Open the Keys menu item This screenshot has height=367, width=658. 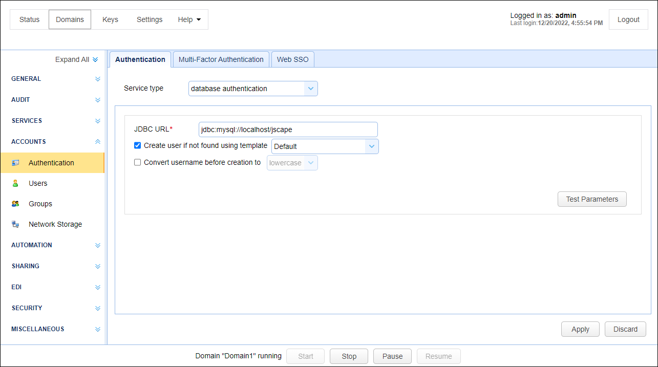pos(110,19)
